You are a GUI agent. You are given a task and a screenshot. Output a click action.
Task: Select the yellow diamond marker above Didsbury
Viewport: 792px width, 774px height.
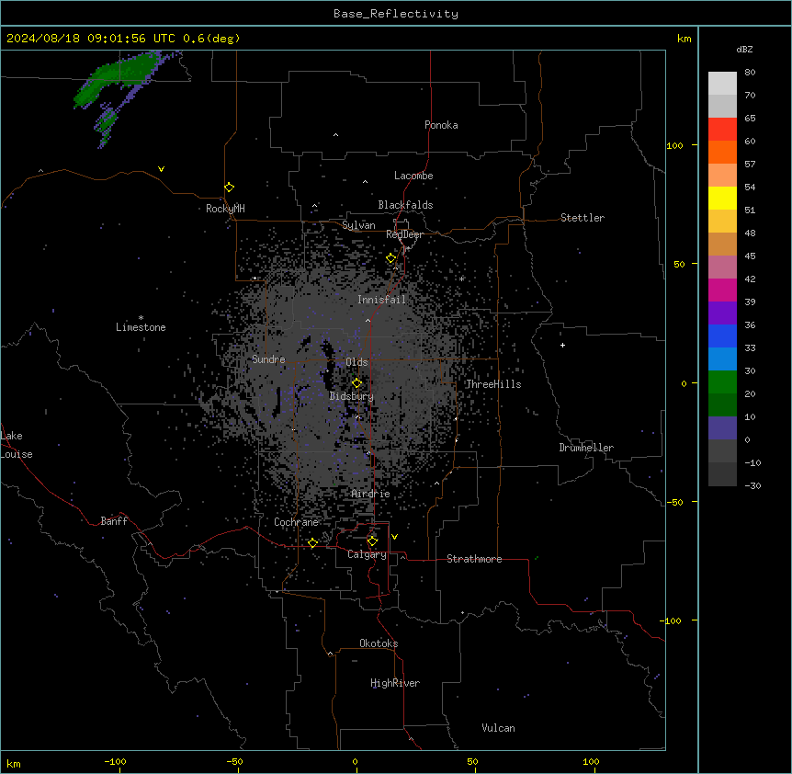tap(357, 383)
